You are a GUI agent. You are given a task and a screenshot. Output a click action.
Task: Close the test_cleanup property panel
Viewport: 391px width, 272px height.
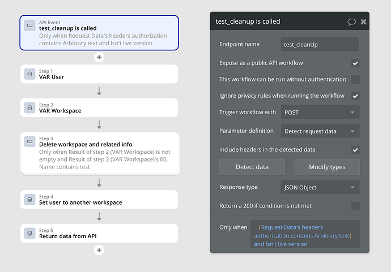click(364, 22)
